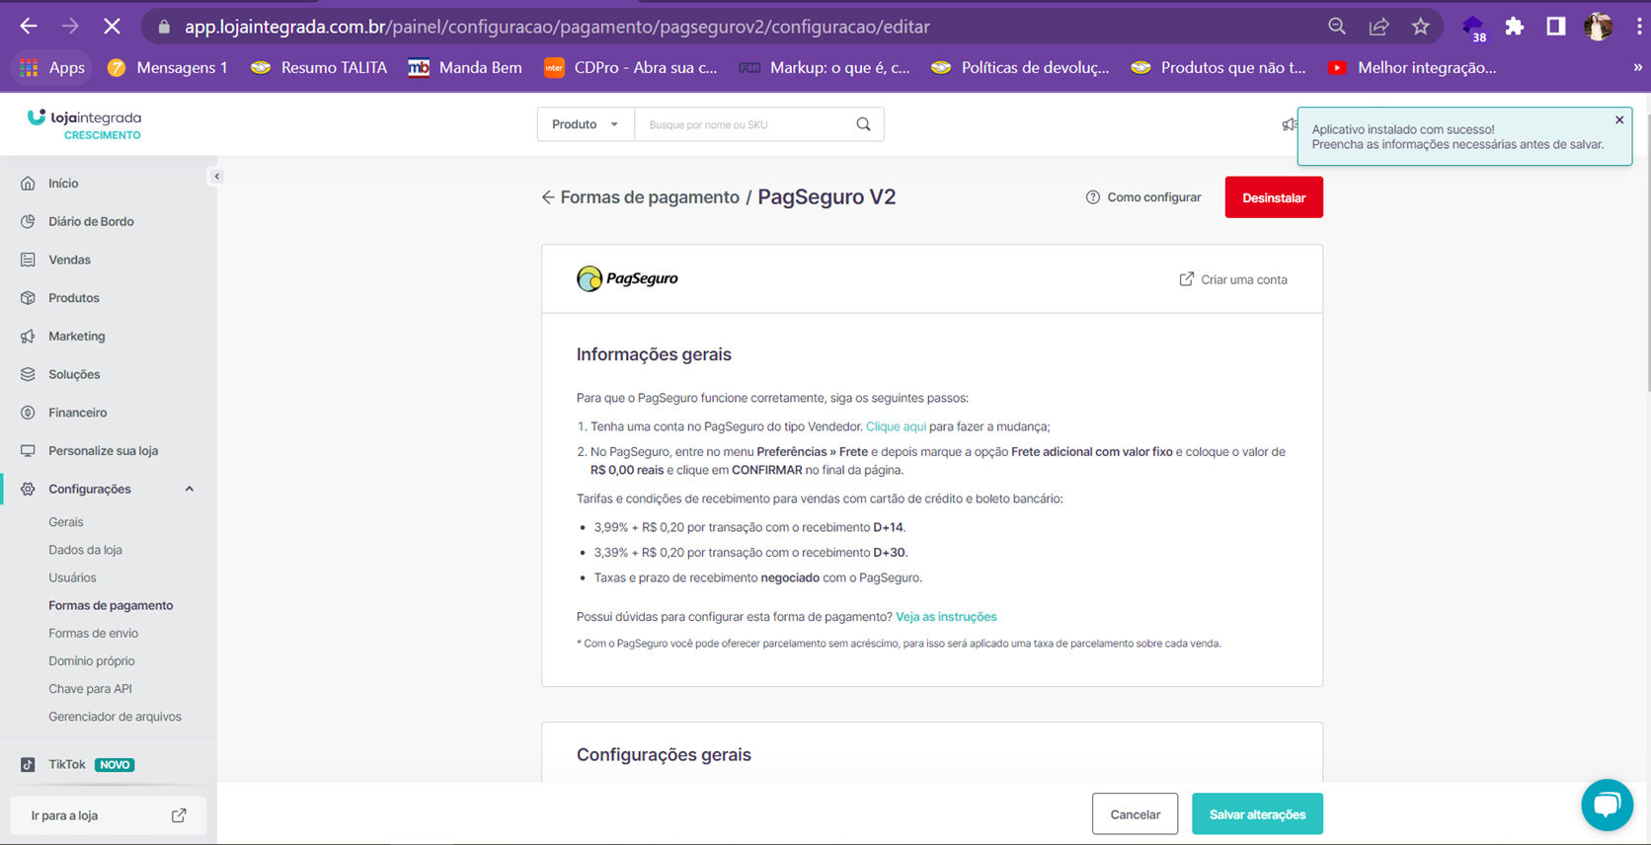Open the Políticas de devoluç... bookmark
Screen dimensions: 1651x845
(1021, 67)
